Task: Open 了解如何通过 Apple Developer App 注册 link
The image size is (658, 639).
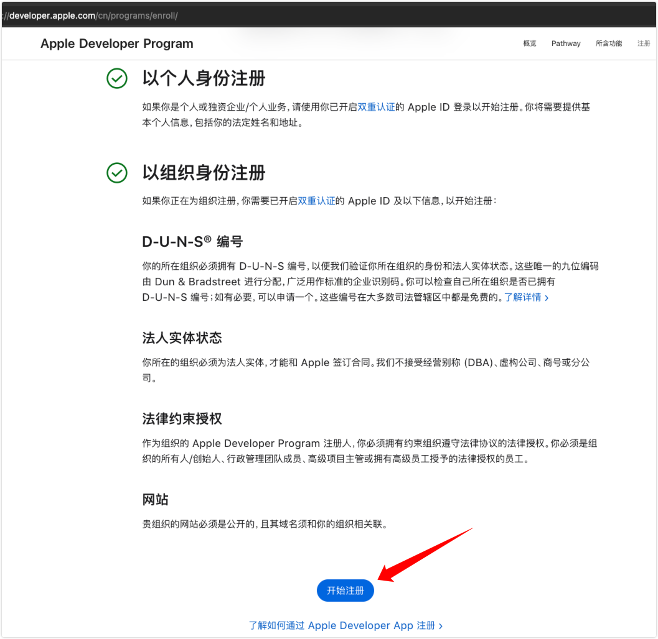Action: pyautogui.click(x=345, y=625)
